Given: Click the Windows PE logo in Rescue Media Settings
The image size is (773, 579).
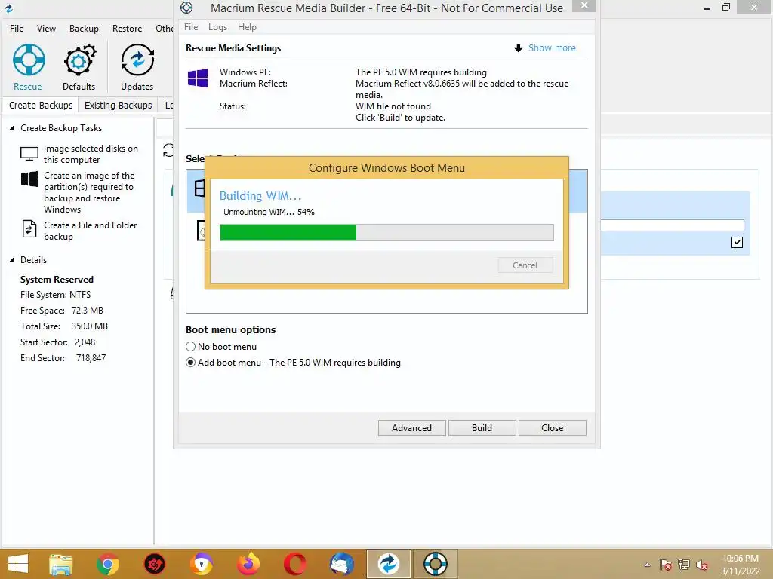Looking at the screenshot, I should 198,78.
